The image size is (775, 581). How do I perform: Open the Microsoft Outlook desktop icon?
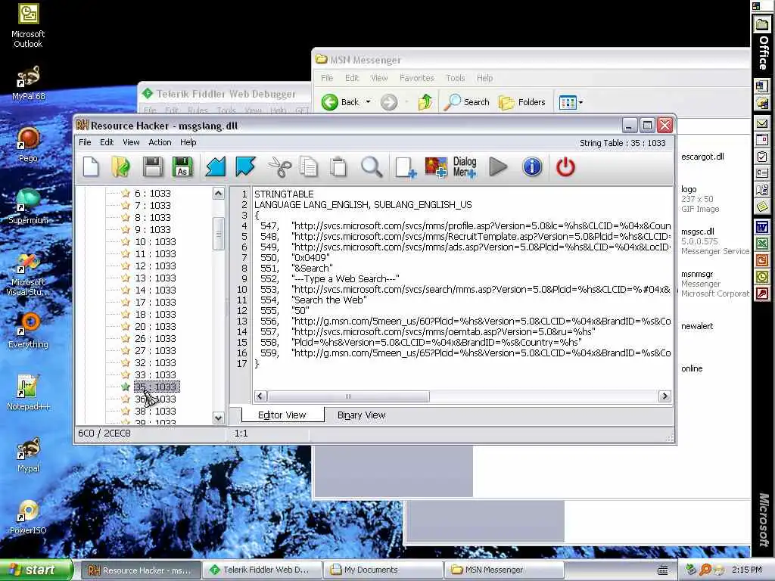(28, 26)
